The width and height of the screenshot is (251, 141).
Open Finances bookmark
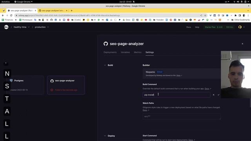click(x=7, y=20)
